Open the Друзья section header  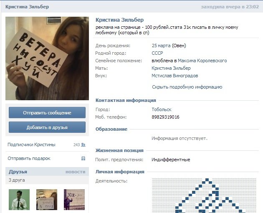18,172
